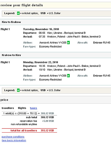The image size is (111, 145).
Task: Open the purchase conditions link
Action: coord(13,137)
